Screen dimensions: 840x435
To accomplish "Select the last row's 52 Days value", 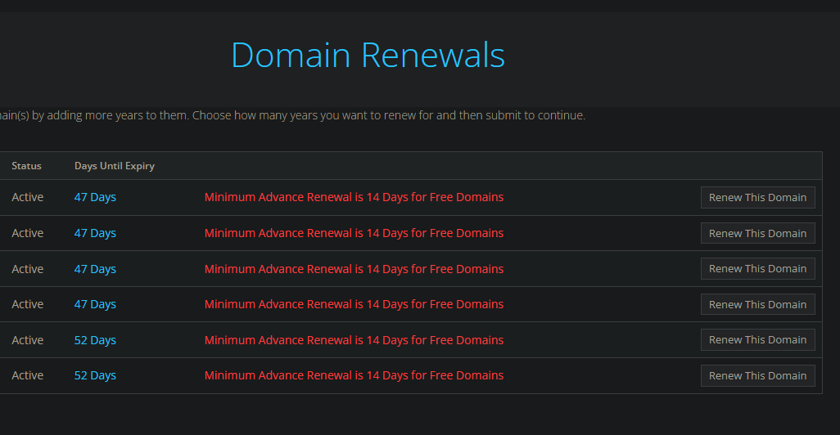I will pos(95,375).
